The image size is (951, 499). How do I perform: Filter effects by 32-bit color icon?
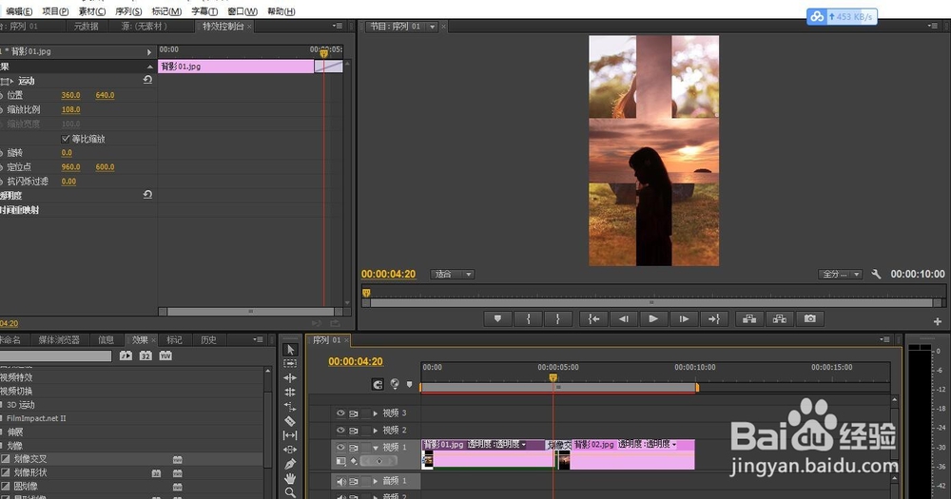146,355
